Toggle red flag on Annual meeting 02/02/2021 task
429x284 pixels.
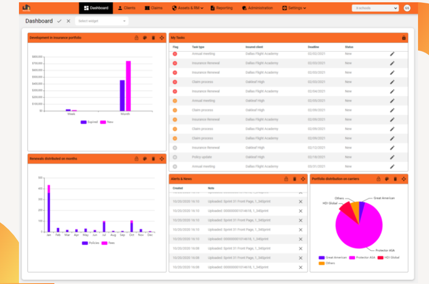[x=175, y=54]
